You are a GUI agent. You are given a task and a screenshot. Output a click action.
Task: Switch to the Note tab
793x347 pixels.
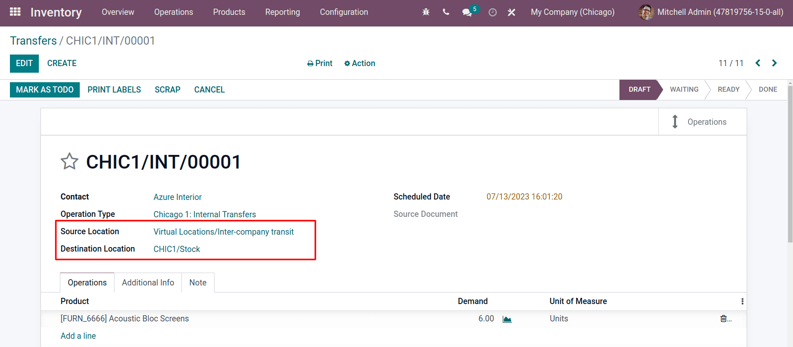(198, 283)
